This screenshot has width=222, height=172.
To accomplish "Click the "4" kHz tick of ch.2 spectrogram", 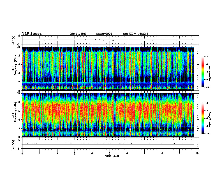I will click(19, 120).
